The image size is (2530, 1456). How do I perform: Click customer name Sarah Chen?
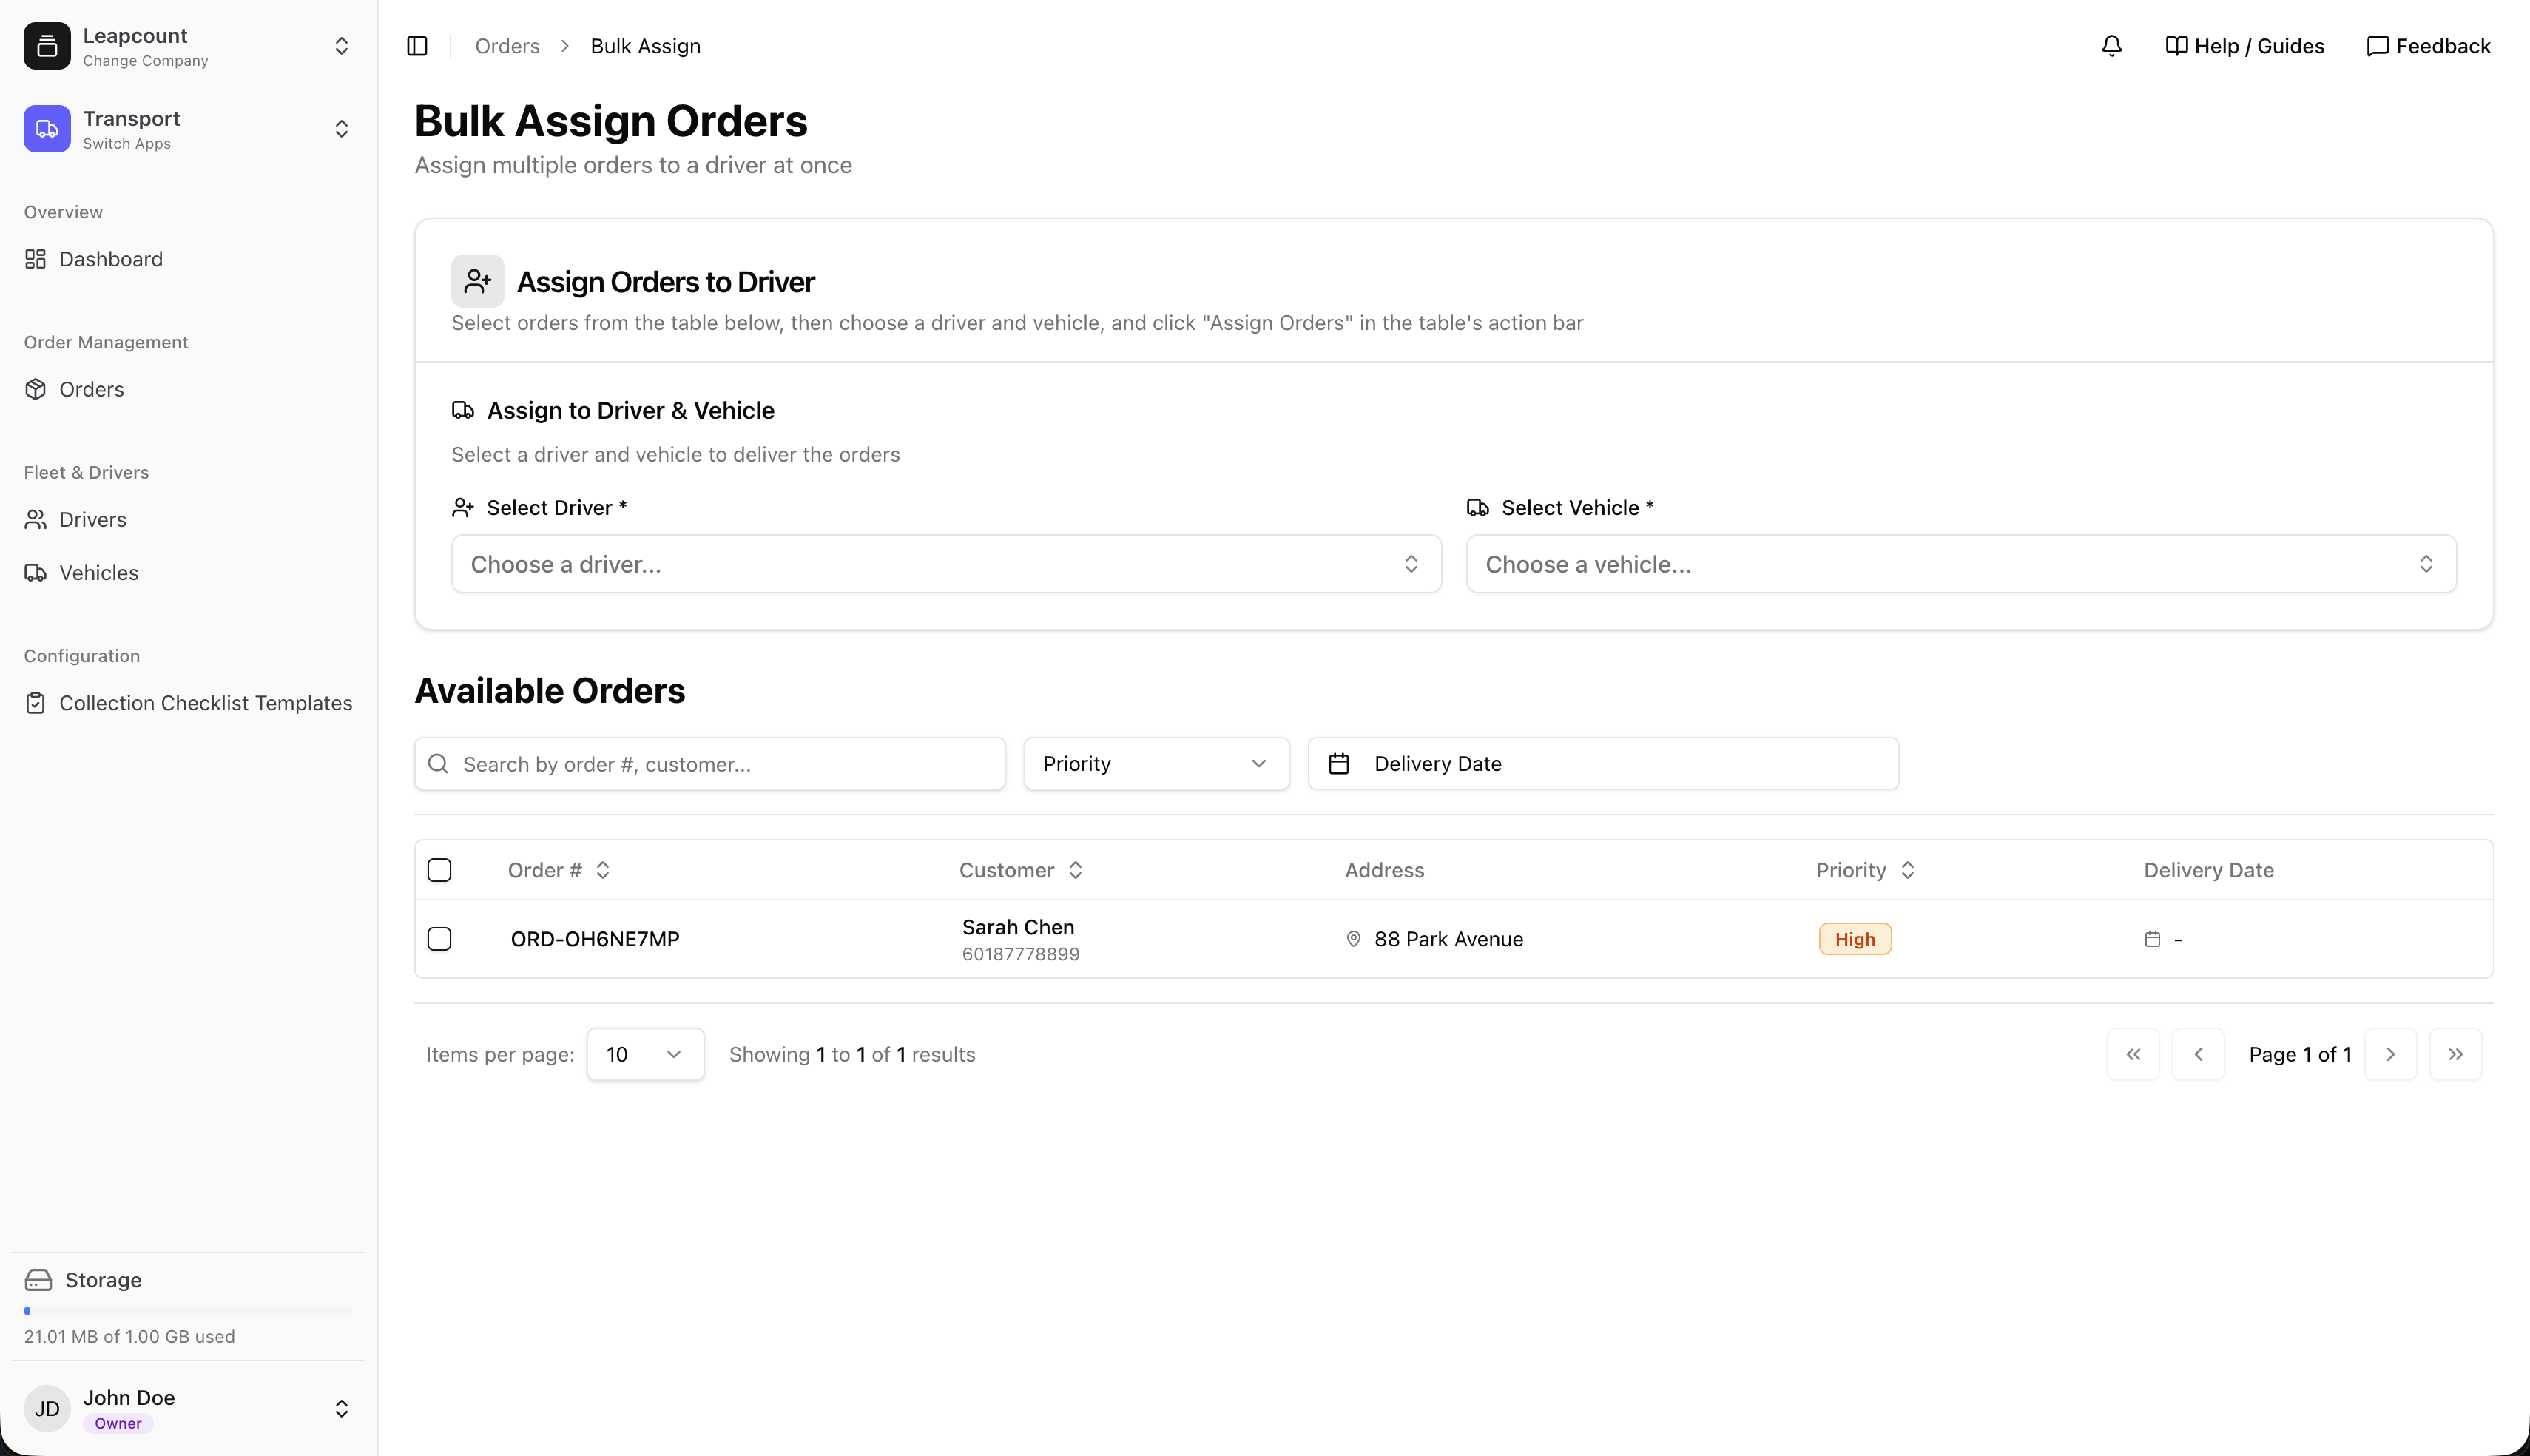(x=1018, y=927)
